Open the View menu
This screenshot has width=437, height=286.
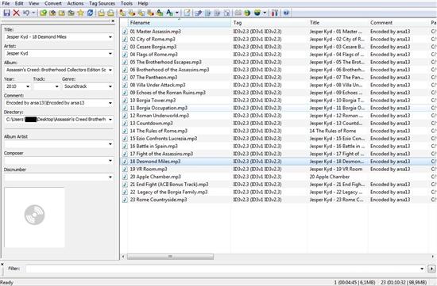click(x=33, y=3)
